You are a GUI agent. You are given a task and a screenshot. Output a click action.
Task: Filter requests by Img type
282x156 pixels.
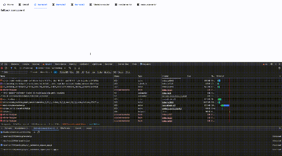pos(93,72)
